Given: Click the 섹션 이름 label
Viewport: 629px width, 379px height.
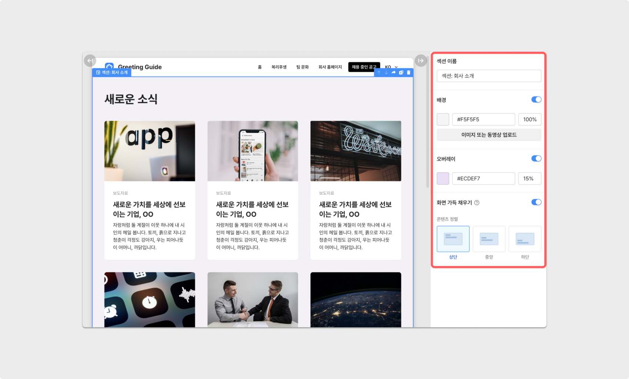Looking at the screenshot, I should [x=446, y=61].
